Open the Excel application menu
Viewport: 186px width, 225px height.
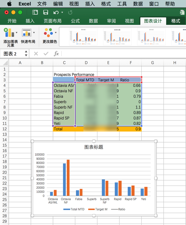coord(25,4)
